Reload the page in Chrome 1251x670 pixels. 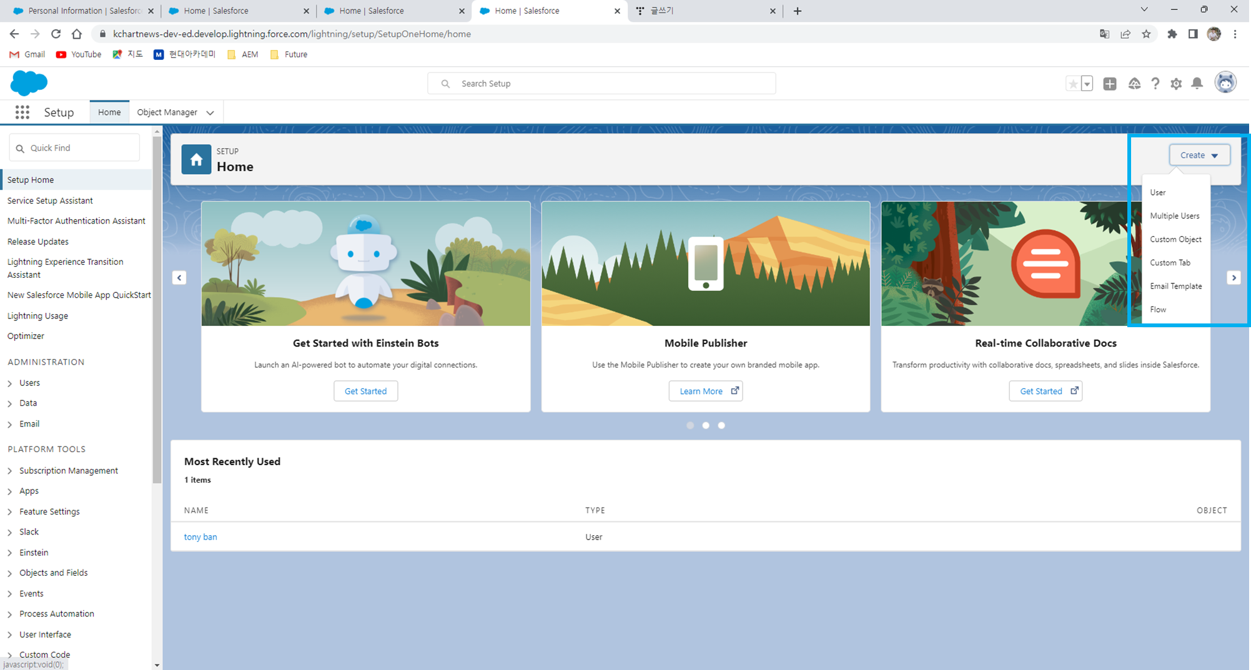click(56, 34)
